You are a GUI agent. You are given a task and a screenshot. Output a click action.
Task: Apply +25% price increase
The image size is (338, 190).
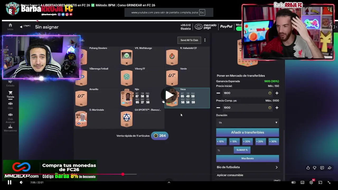[x=260, y=142]
